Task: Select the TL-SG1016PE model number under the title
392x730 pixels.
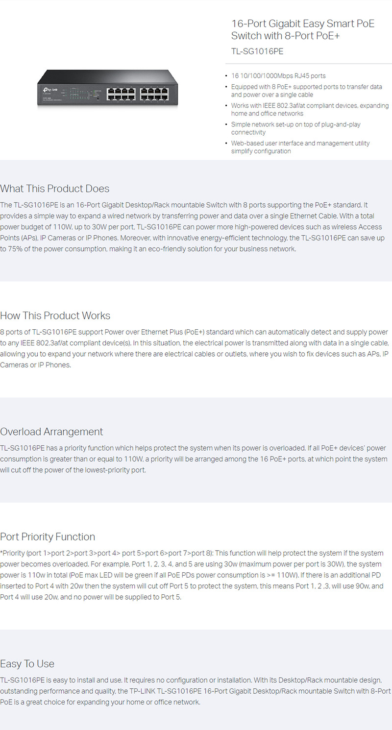Action: tap(257, 51)
